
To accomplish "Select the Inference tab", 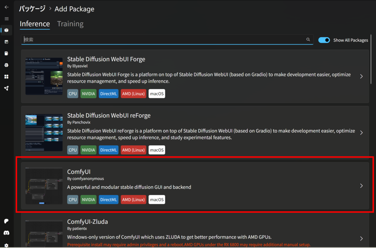I will click(35, 24).
